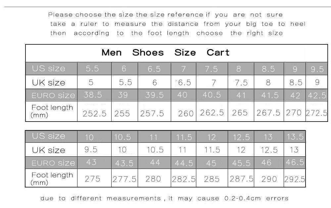
Task: Click foot length 267.5 cell
Action: [x=269, y=111]
